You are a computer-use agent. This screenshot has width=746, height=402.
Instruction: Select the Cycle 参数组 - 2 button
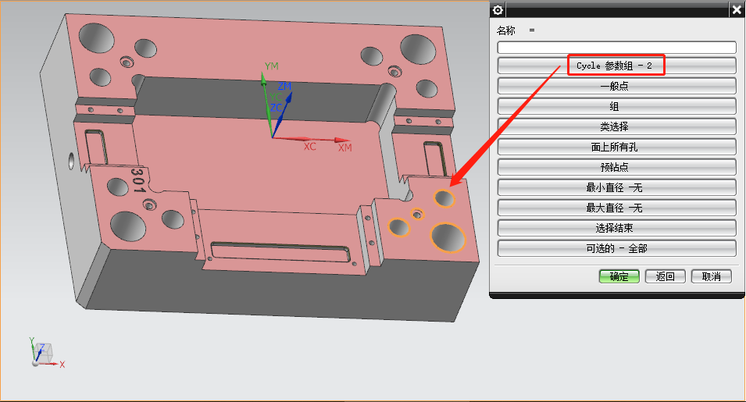tap(616, 66)
